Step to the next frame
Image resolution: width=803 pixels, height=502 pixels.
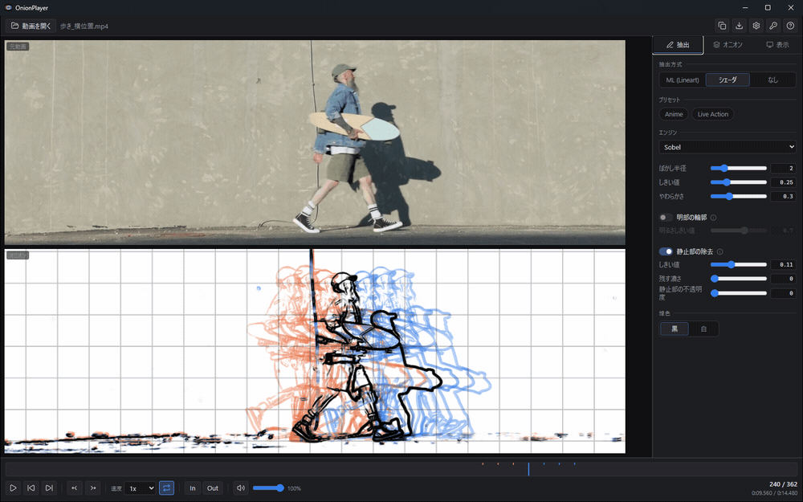point(49,488)
